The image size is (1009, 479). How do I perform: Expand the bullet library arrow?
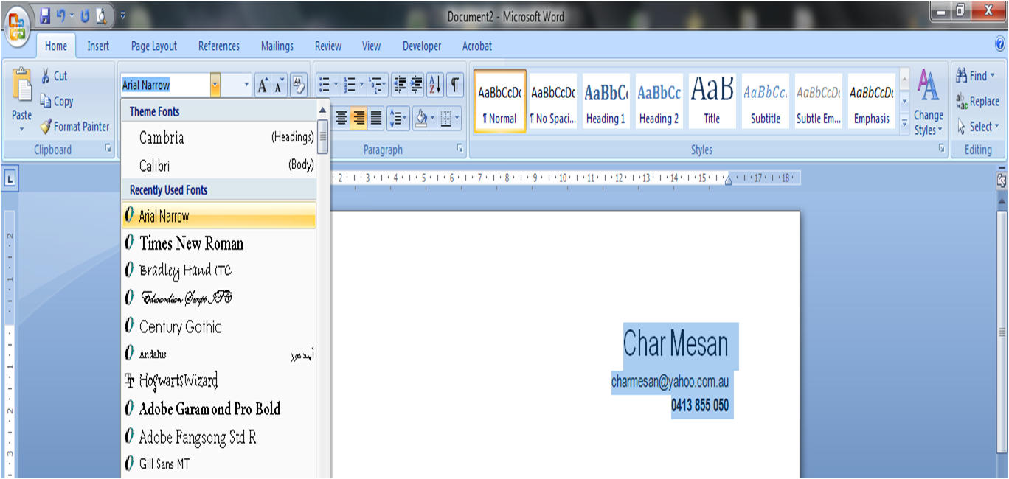coord(336,85)
